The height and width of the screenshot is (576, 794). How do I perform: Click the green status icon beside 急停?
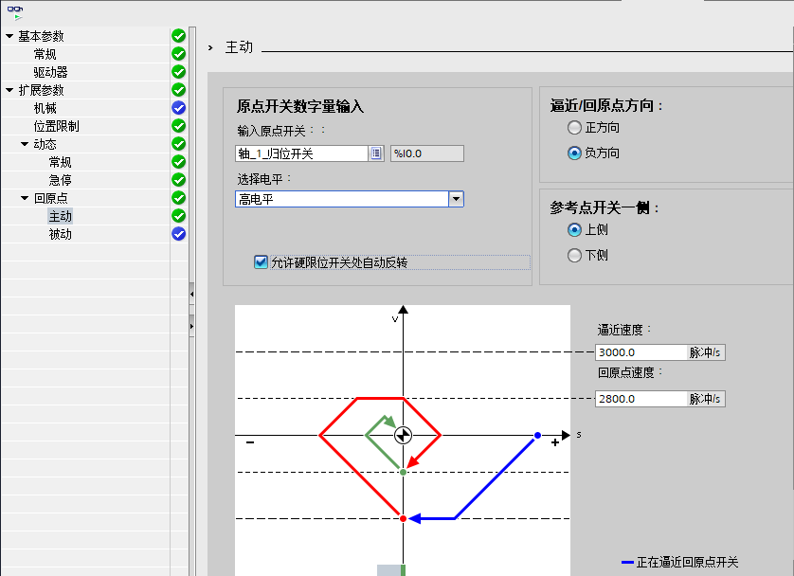coord(178,180)
